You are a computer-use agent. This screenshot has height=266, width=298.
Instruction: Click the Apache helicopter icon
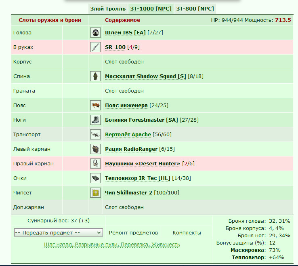95,135
